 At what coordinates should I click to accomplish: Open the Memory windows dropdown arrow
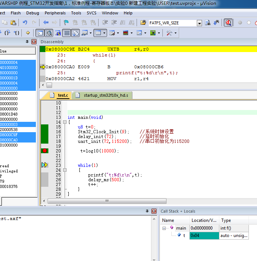click(x=104, y=33)
